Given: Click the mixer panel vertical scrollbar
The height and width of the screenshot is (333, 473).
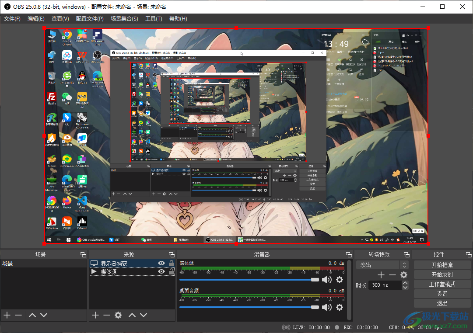Looking at the screenshot, I should 349,290.
